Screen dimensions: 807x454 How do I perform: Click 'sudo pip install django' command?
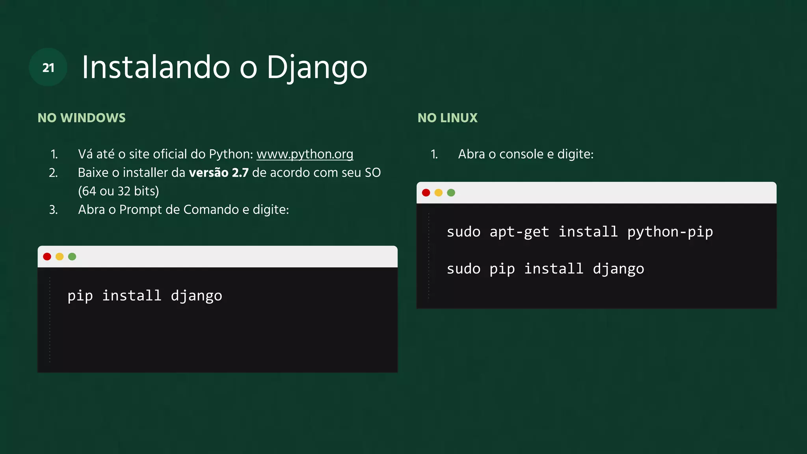coord(545,269)
